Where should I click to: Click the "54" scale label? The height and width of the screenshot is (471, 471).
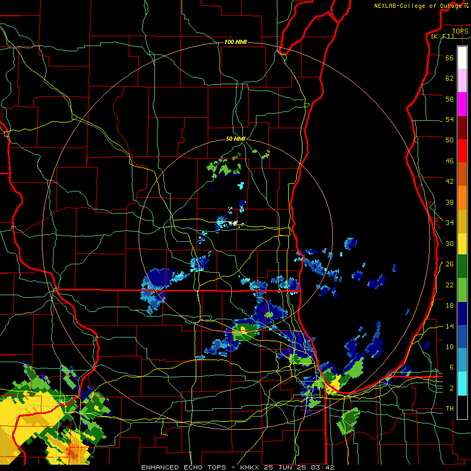click(450, 119)
